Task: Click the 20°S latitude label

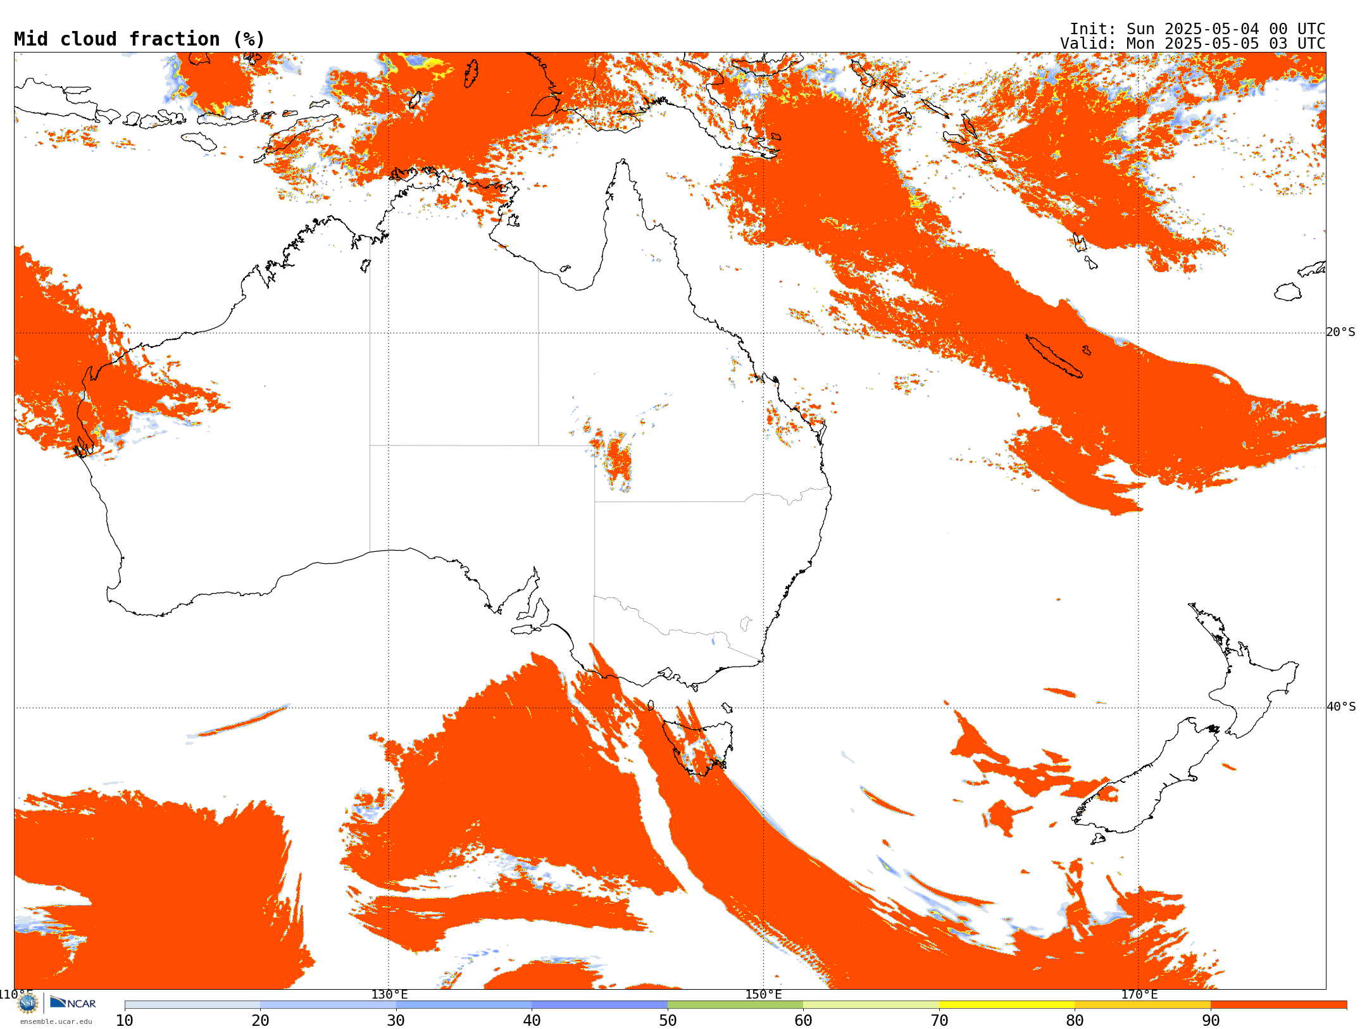Action: click(x=1340, y=332)
